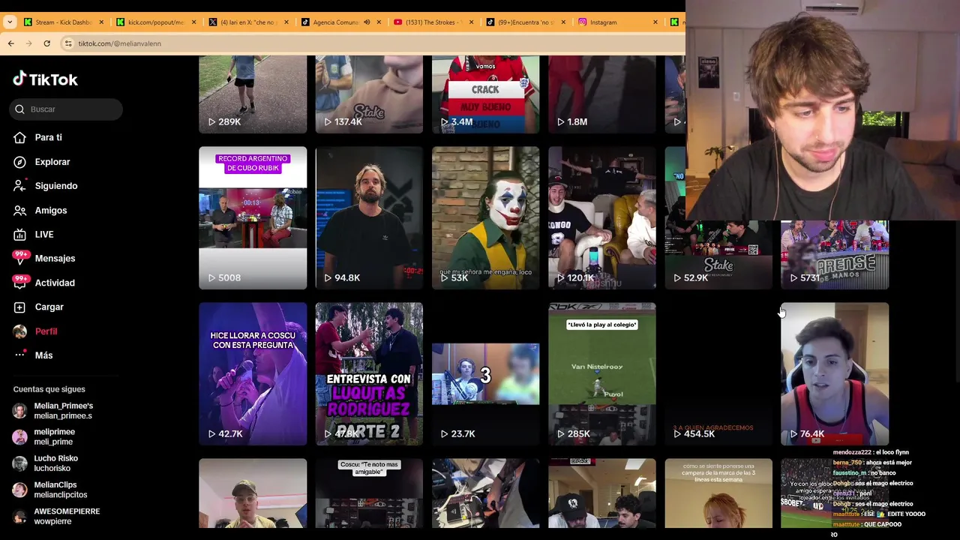Click the site info icon in address bar
960x540 pixels.
coord(68,43)
